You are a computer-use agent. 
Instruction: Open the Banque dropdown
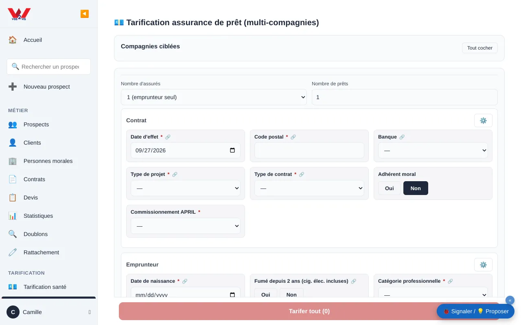tap(433, 150)
